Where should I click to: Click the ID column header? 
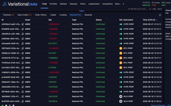[3, 20]
